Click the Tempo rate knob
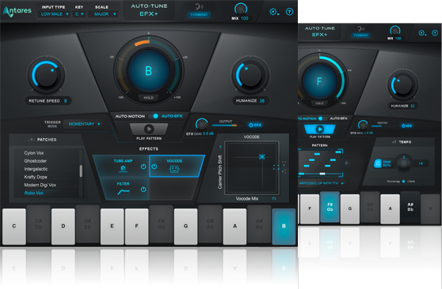This screenshot has height=289, width=442. tap(404, 163)
